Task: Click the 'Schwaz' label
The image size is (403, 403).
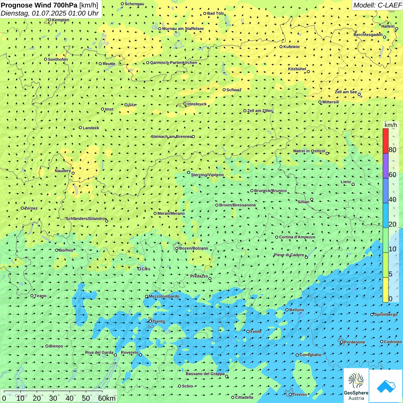Action: pos(234,90)
